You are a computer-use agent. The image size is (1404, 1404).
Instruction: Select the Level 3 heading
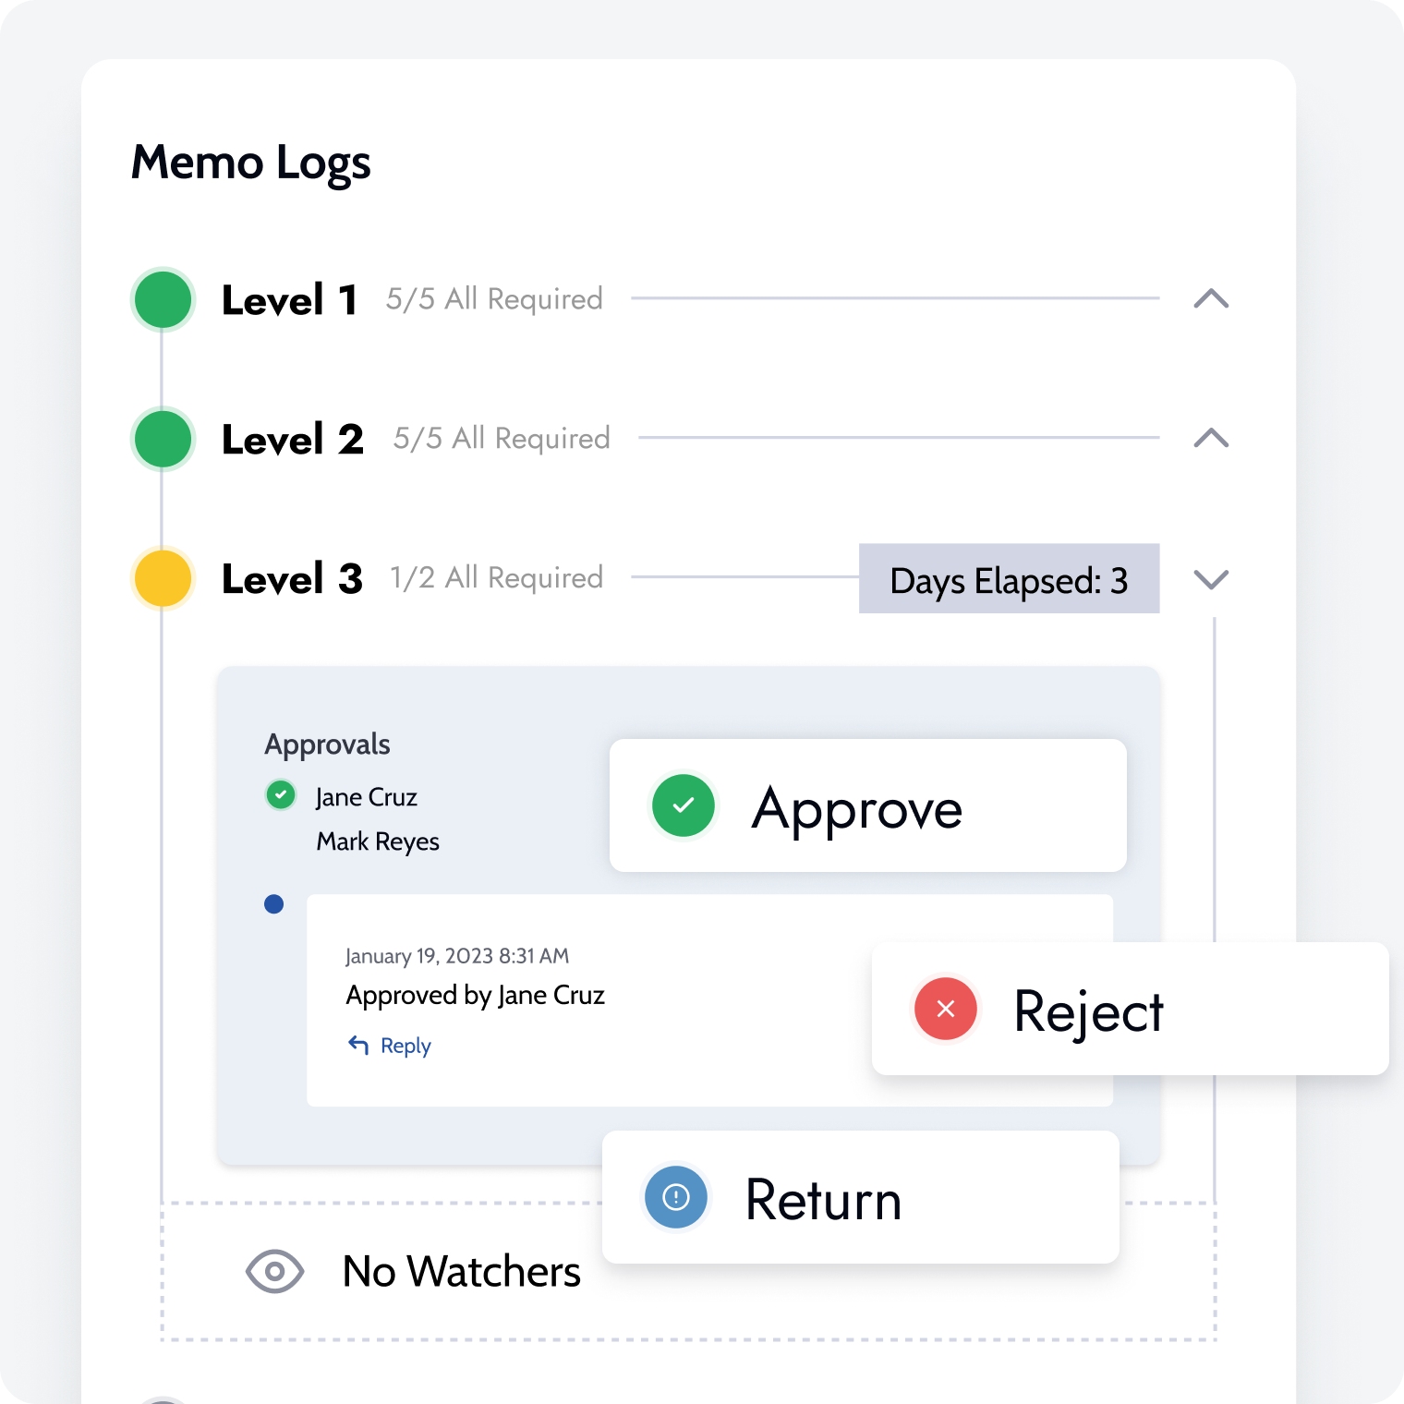tap(292, 579)
